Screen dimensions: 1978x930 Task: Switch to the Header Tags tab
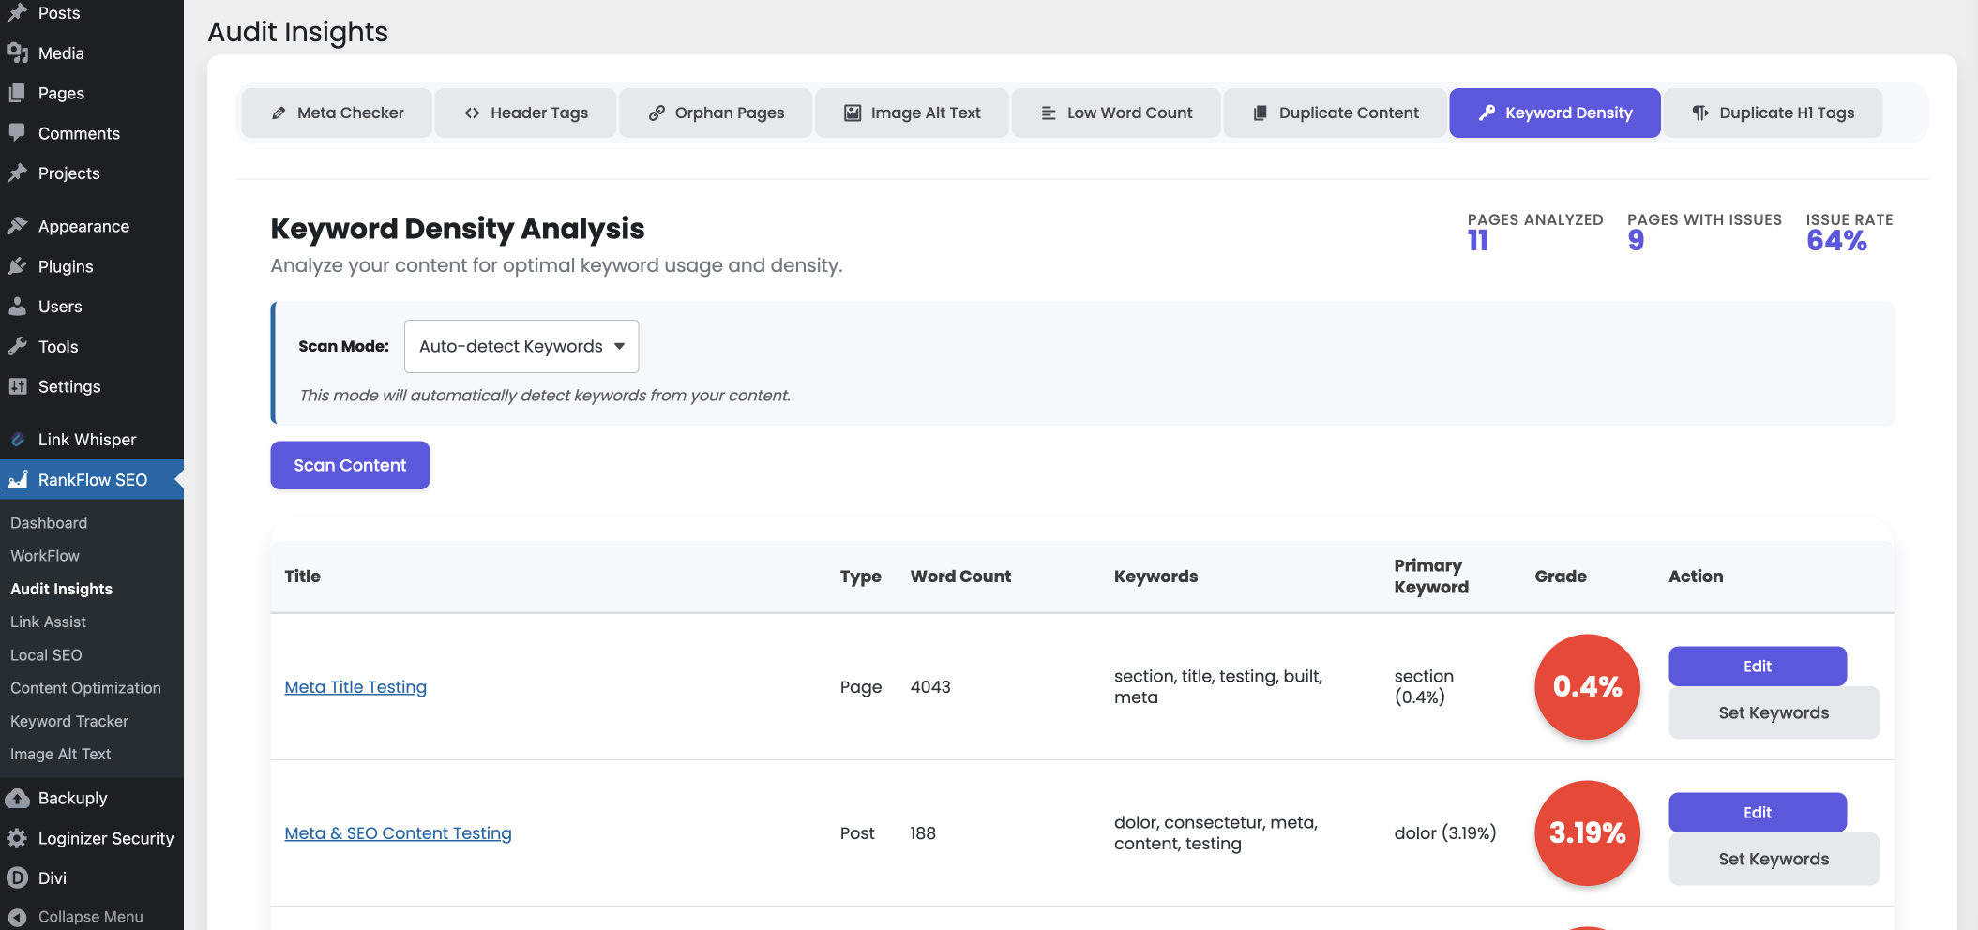pos(526,113)
